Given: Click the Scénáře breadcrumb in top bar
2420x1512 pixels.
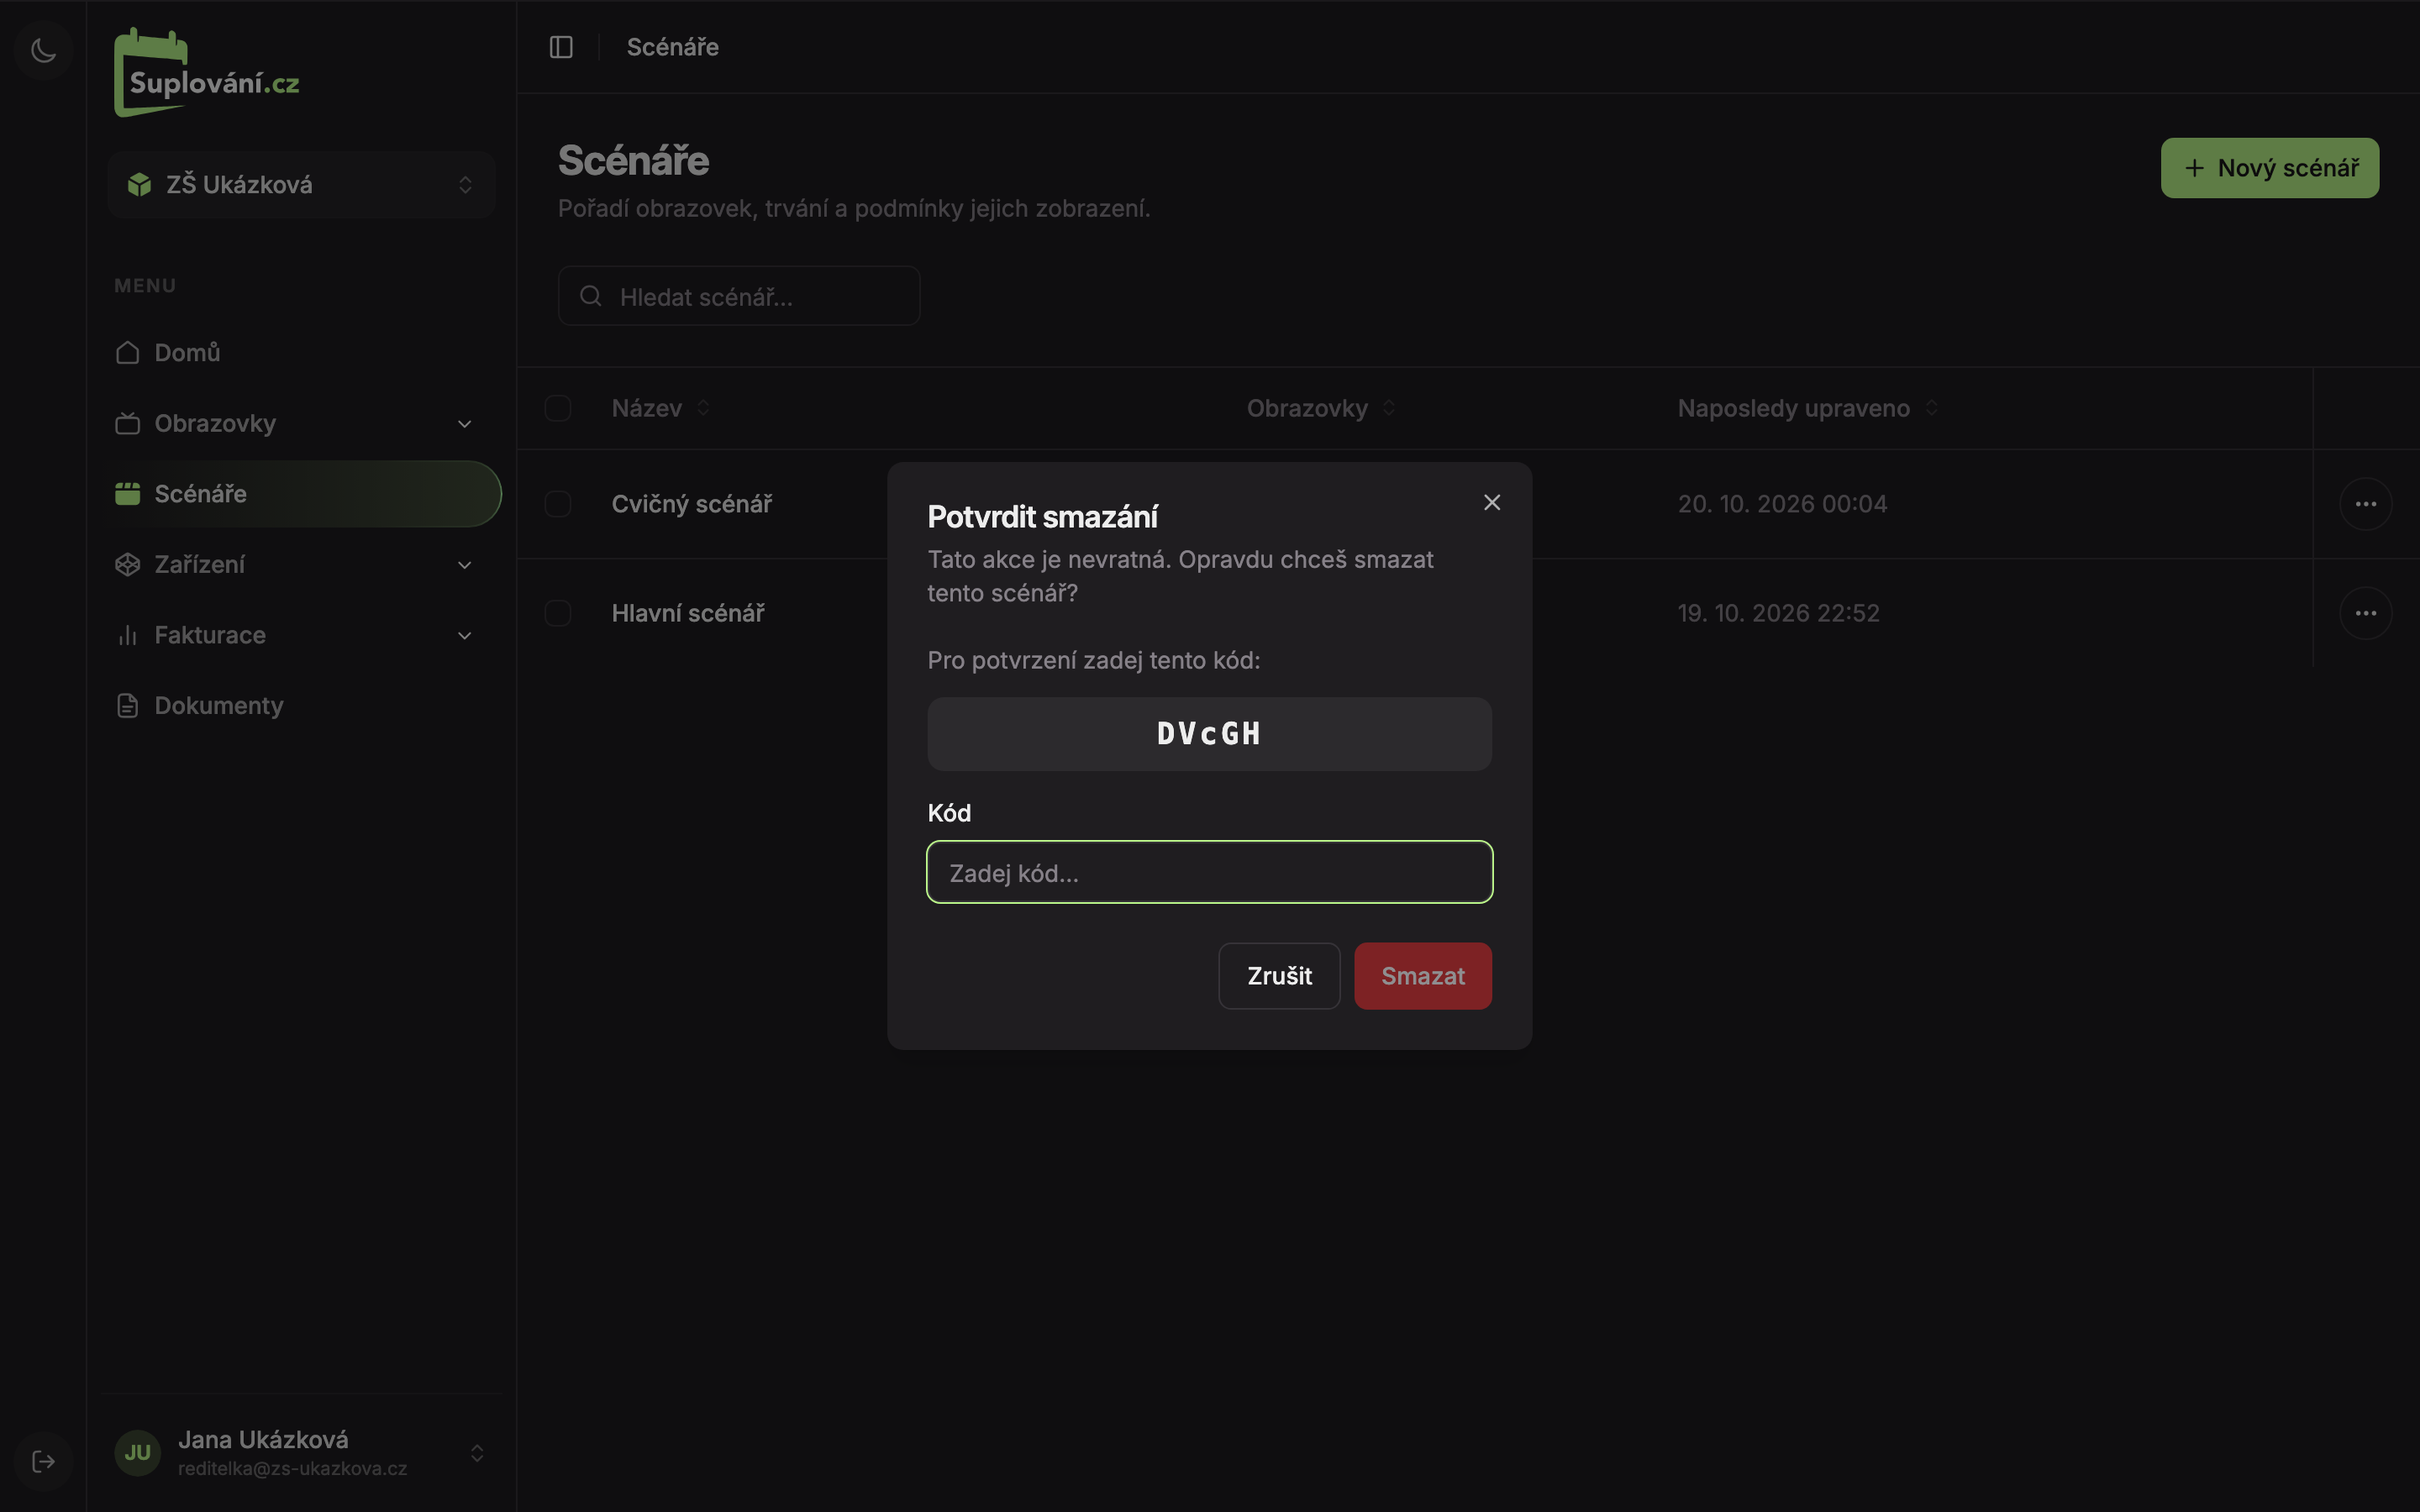Looking at the screenshot, I should (673, 47).
